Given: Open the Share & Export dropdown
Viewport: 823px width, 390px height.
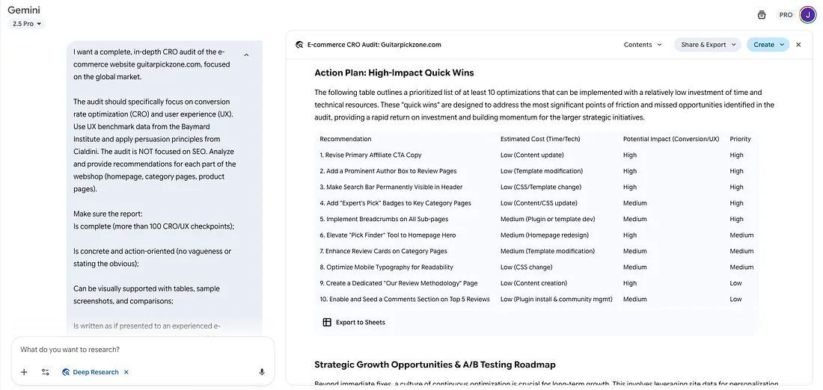Looking at the screenshot, I should [707, 45].
